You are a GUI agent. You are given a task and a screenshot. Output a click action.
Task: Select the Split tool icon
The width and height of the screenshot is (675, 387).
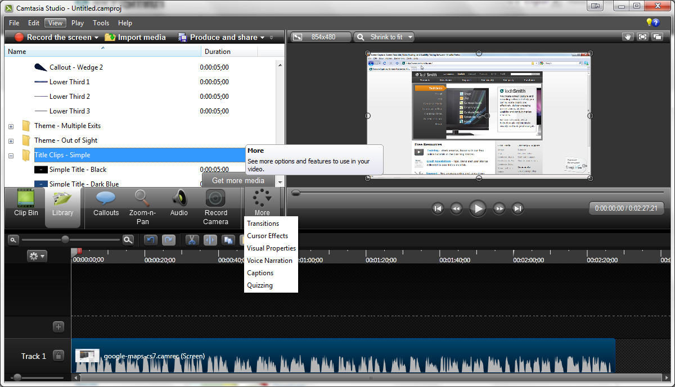click(x=210, y=240)
